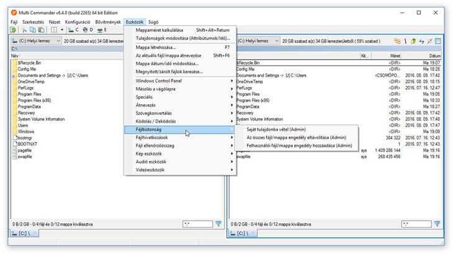Switch to network drive E in toolbar
The image size is (453, 254).
tap(102, 30)
